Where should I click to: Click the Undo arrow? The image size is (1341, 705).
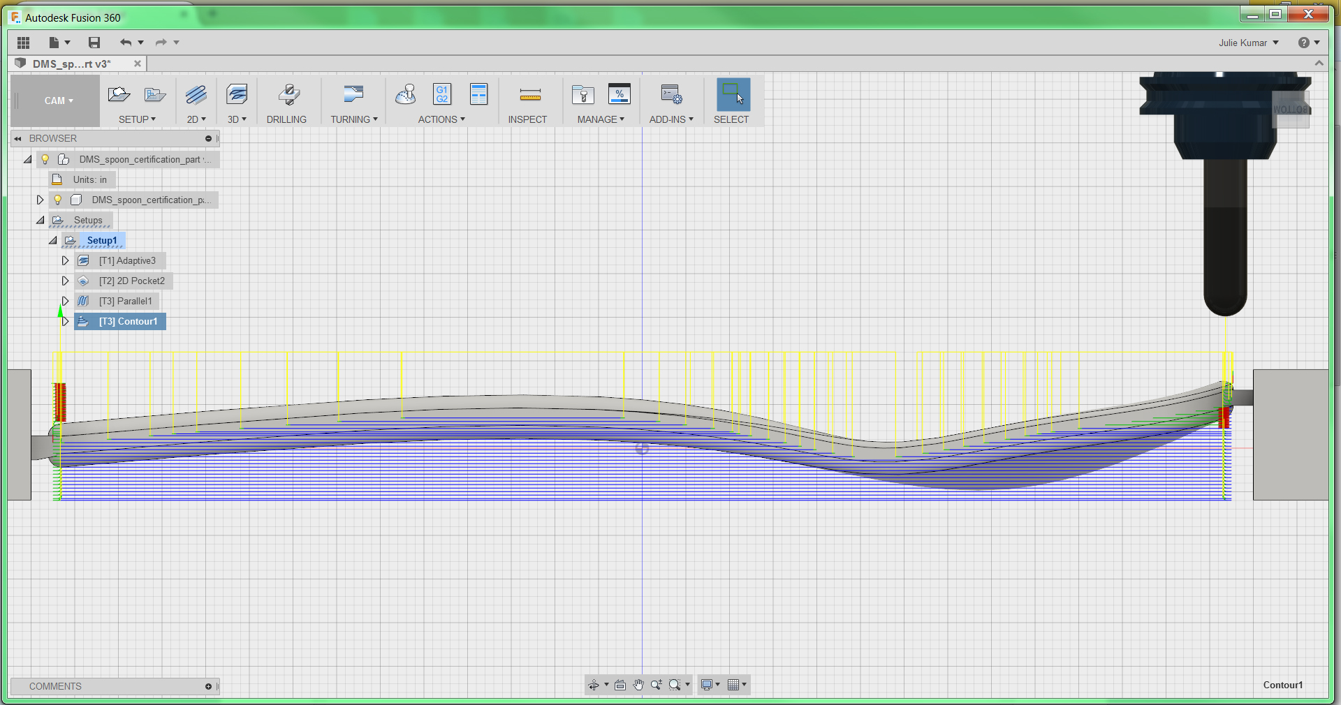click(126, 43)
